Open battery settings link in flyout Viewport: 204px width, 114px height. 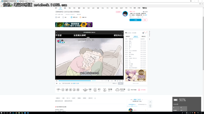tap(176, 104)
